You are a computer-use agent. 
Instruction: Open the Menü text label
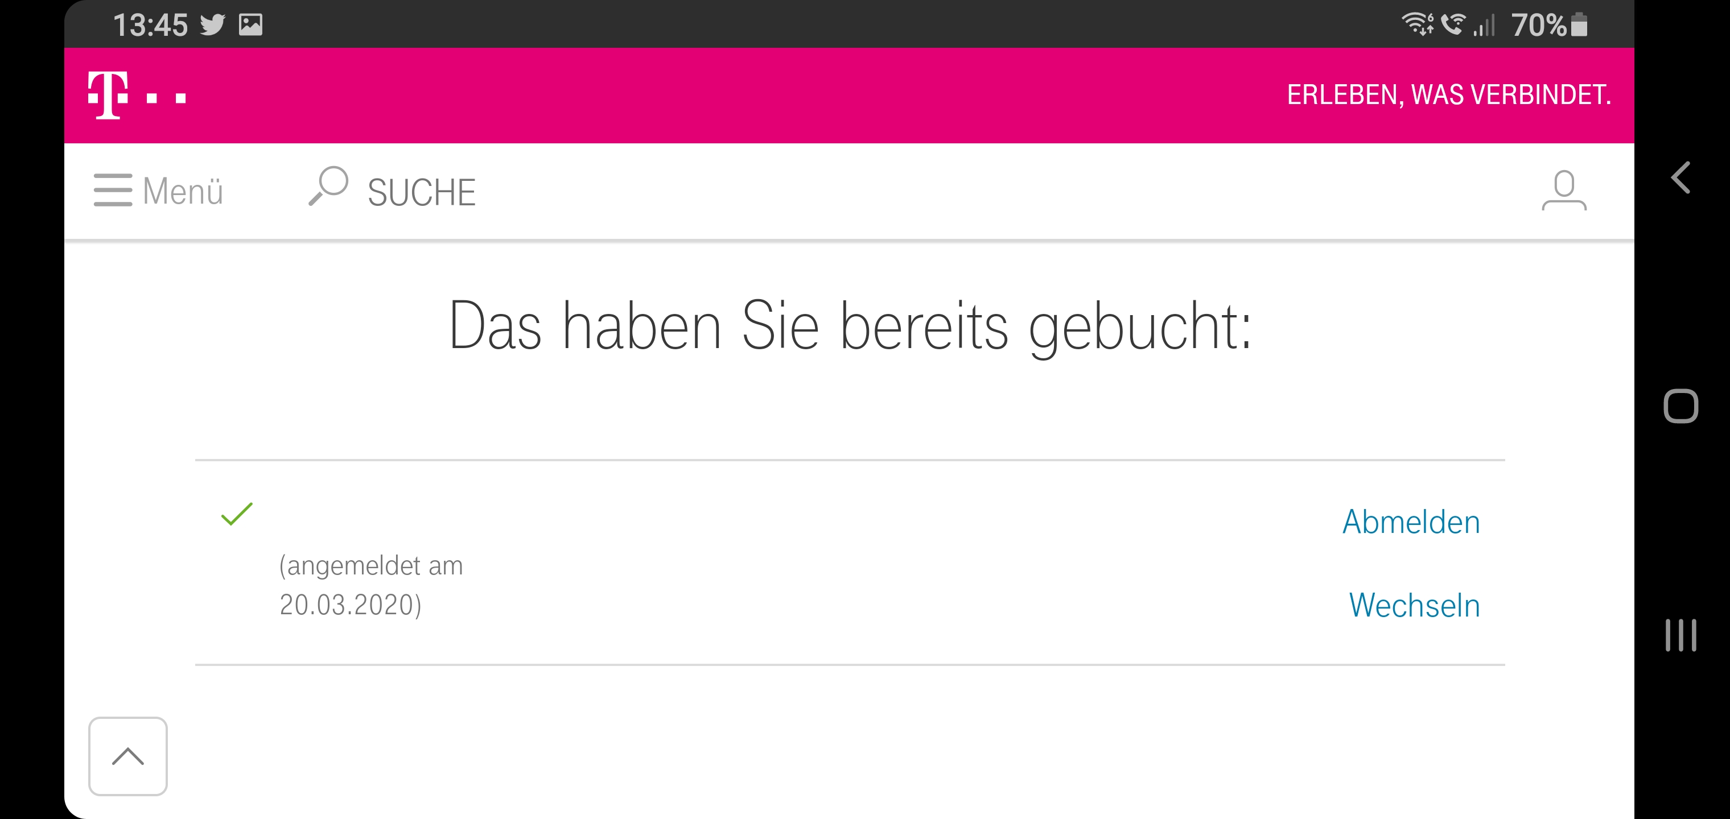point(183,191)
